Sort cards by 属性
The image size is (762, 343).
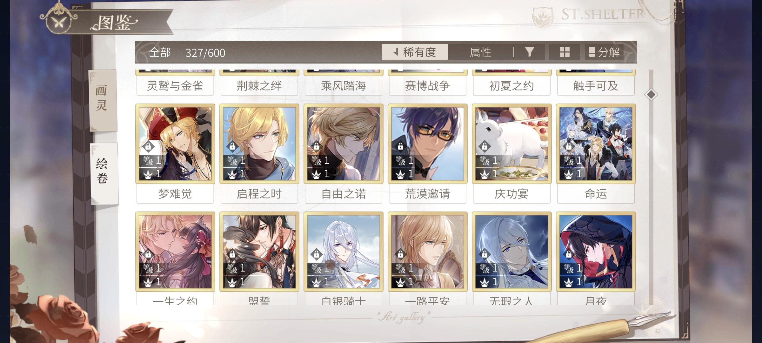(x=481, y=52)
